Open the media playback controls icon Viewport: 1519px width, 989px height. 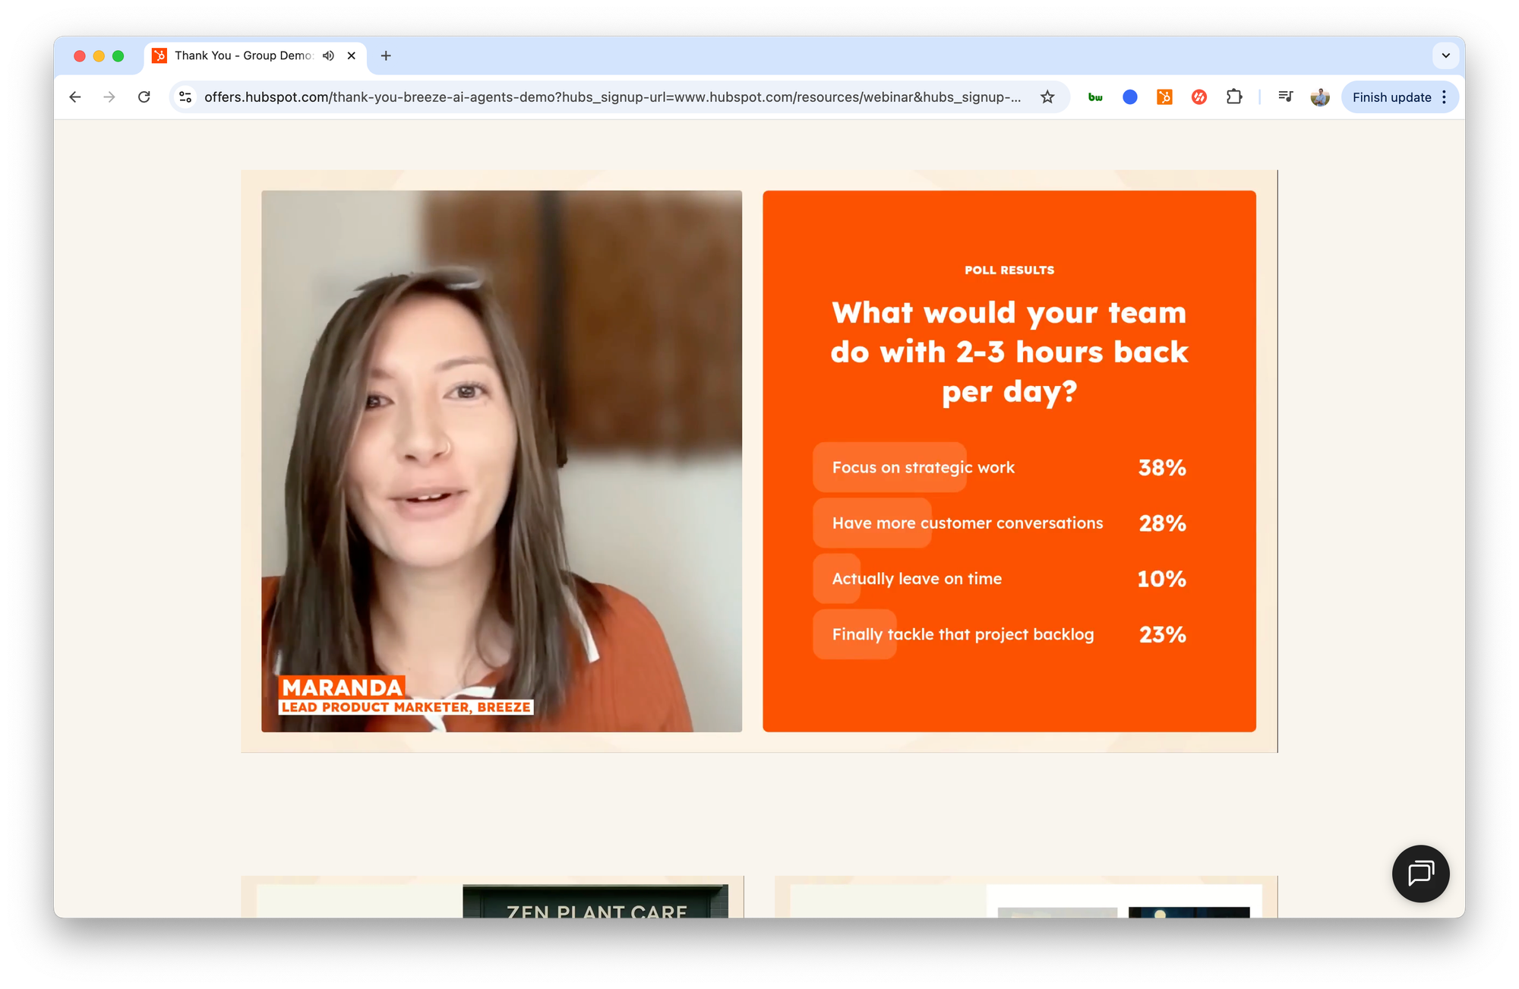click(x=1285, y=97)
